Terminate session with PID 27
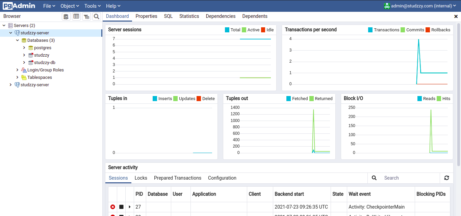Image resolution: width=461 pixels, height=216 pixels. click(113, 207)
